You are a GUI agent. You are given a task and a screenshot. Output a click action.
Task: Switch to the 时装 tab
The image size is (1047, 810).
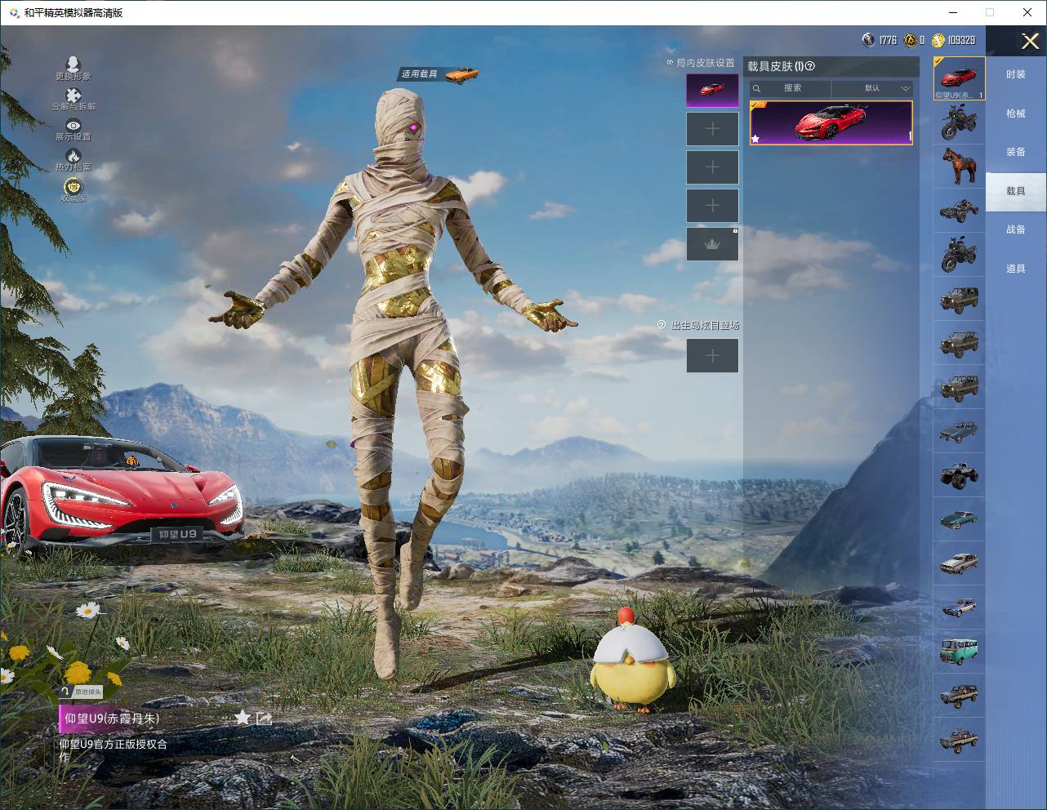click(1016, 74)
